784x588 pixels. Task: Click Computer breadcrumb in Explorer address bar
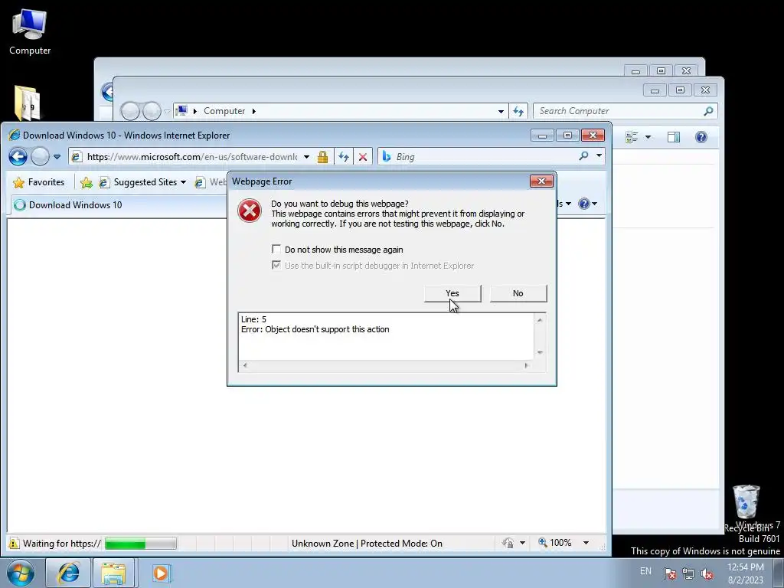pos(224,111)
